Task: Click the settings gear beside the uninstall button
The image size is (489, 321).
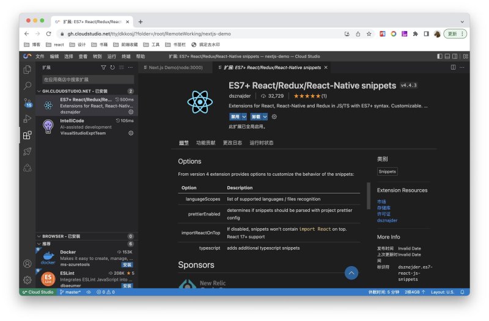Action: tap(274, 117)
